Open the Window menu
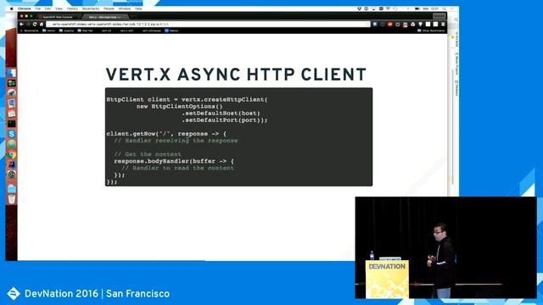The height and width of the screenshot is (305, 543). tap(125, 8)
